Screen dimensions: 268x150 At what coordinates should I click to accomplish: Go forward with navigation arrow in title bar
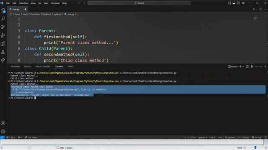click(x=84, y=3)
